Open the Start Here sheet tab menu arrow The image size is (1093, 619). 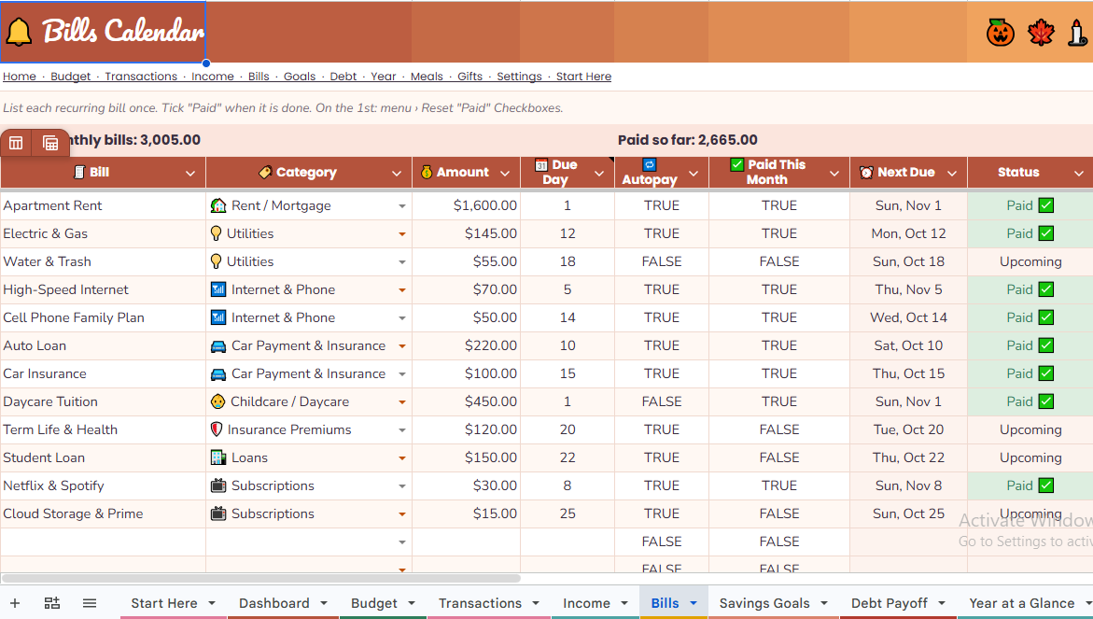pyautogui.click(x=212, y=603)
